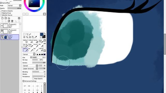The height and width of the screenshot is (93, 166).
Task: Show the Linework1 layer
Action: (x=2, y=25)
